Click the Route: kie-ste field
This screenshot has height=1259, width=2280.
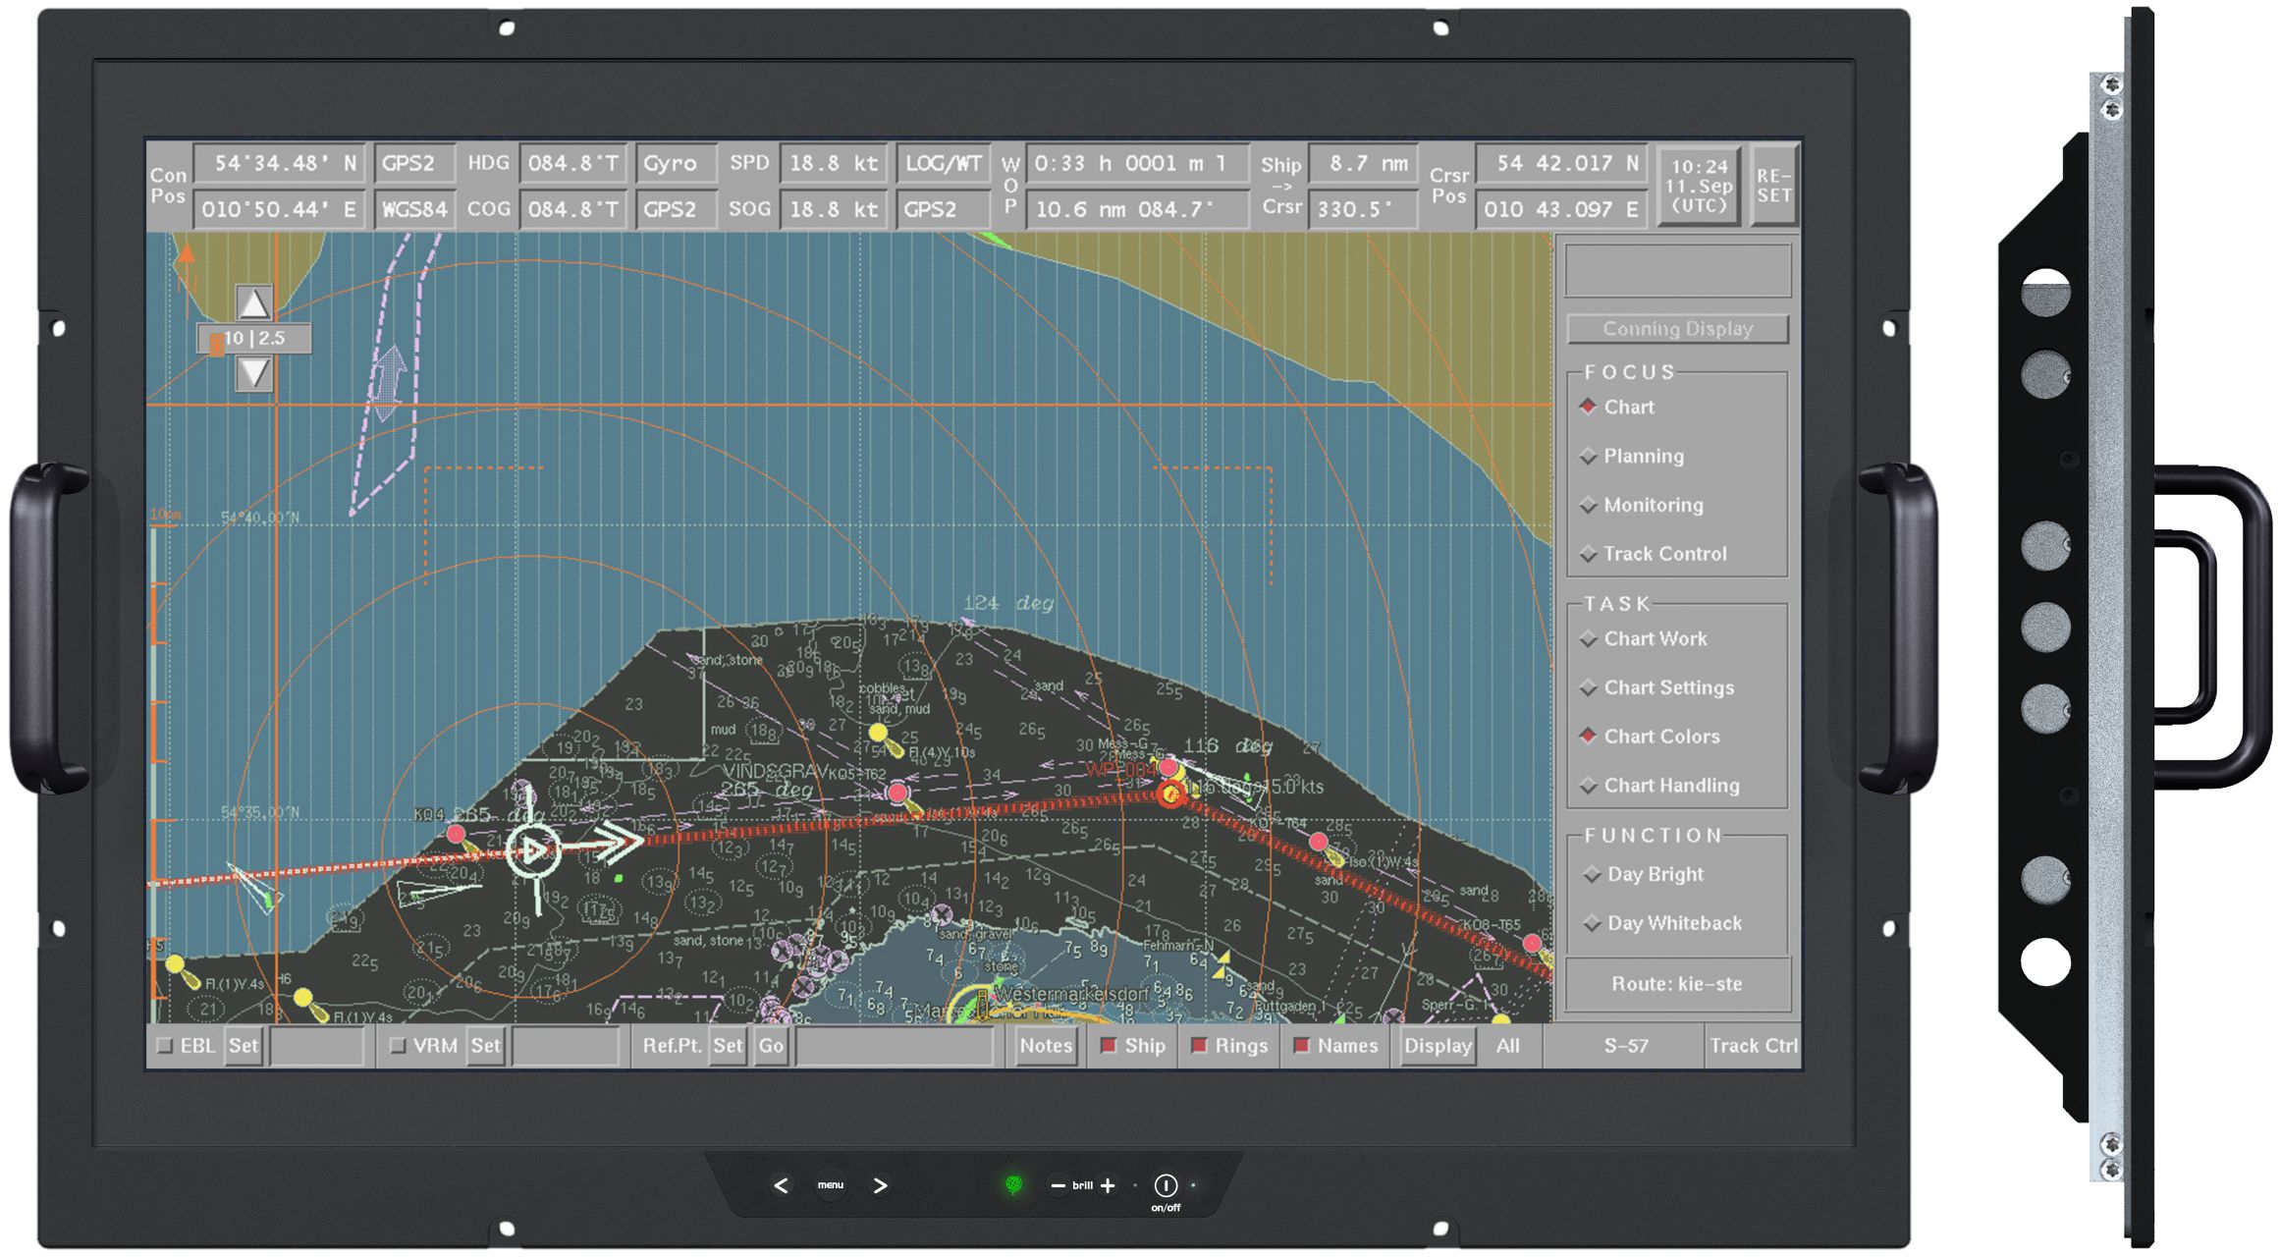pos(1677,984)
